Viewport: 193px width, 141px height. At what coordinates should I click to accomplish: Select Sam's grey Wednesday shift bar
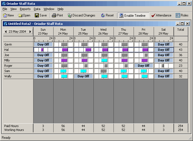point(103,71)
